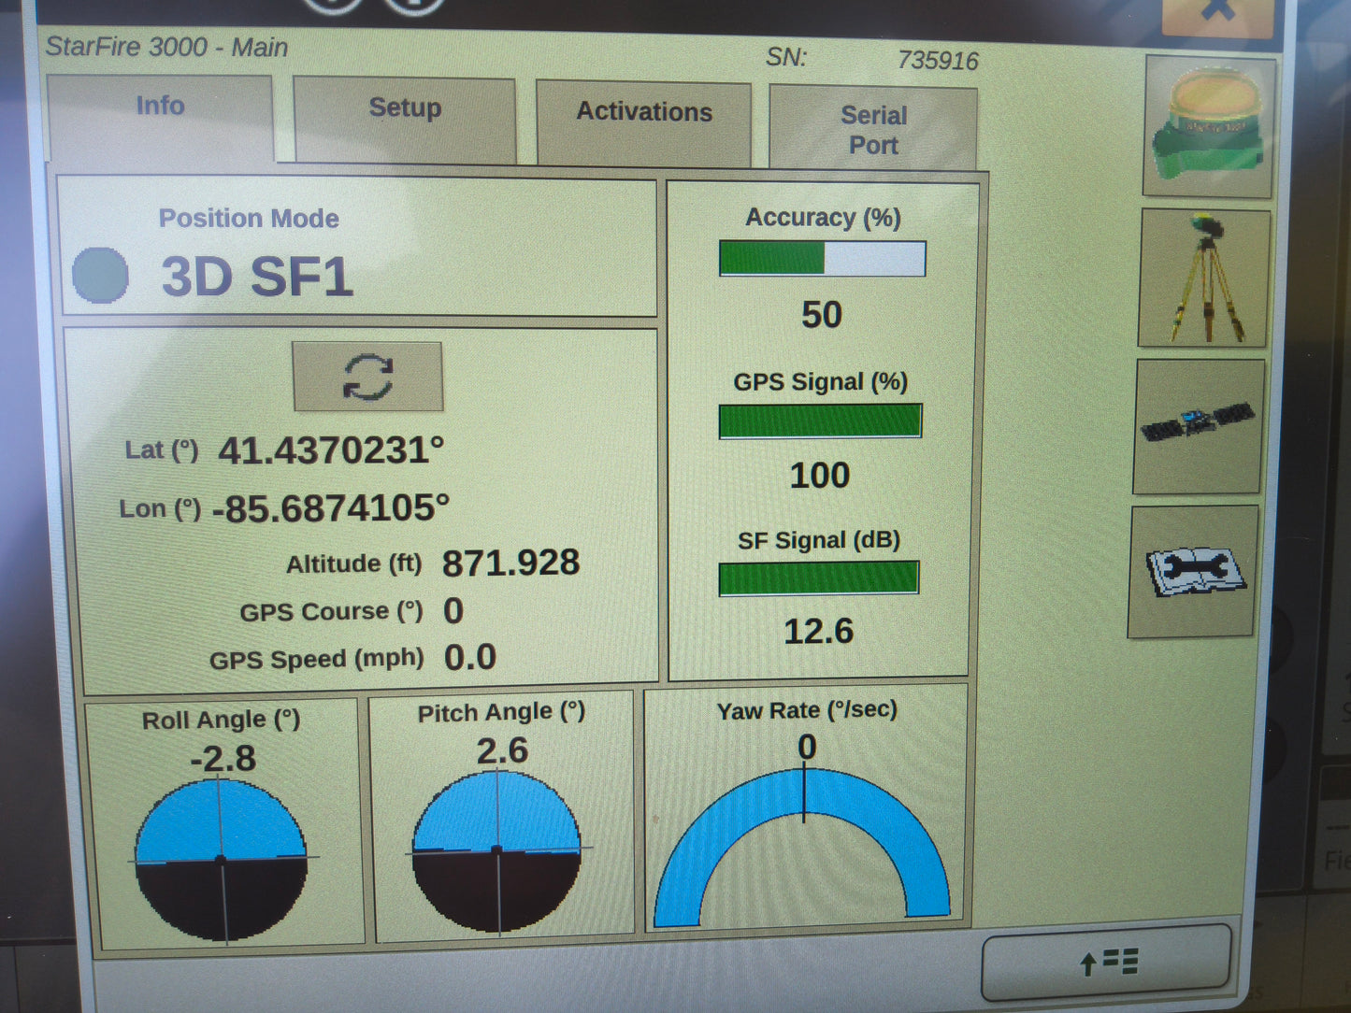The image size is (1351, 1013).
Task: Open the StarFire receiver main icon
Action: click(x=1209, y=126)
